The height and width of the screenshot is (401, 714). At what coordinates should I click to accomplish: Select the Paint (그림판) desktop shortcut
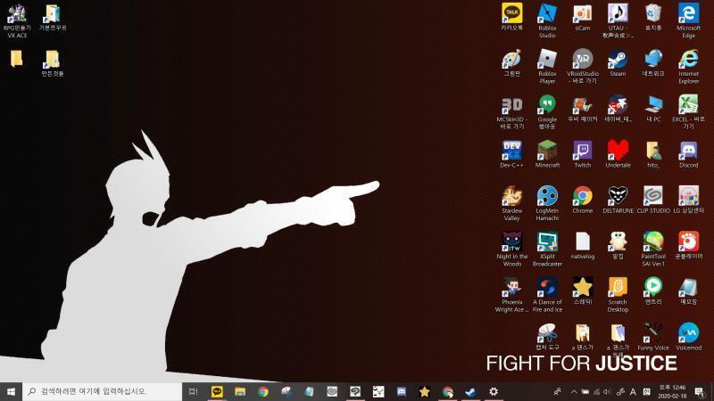coord(511,62)
